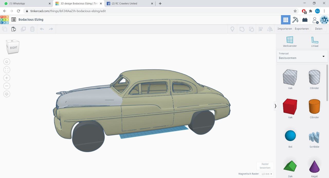Screen dimensions: 329x178
Task: Toggle orthographic perspective view icon
Action: (7, 94)
